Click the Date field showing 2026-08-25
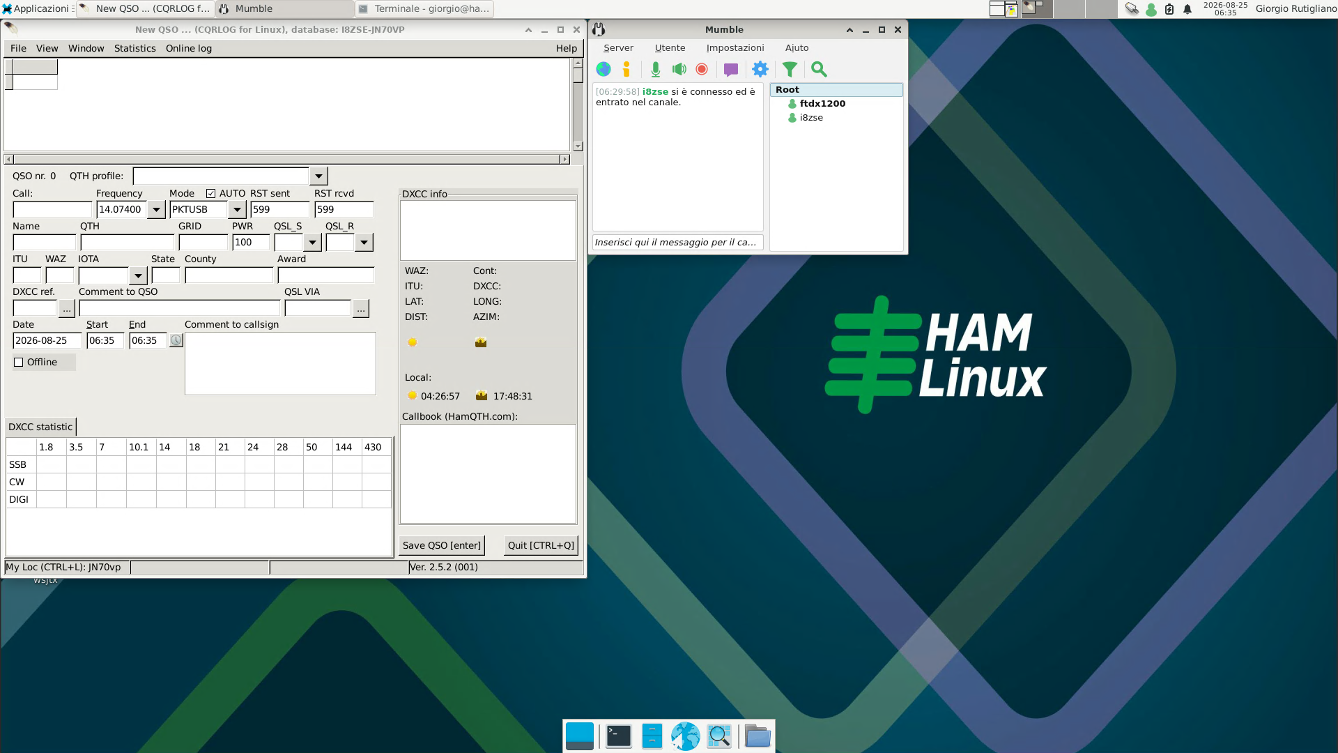Image resolution: width=1338 pixels, height=753 pixels. click(x=47, y=340)
